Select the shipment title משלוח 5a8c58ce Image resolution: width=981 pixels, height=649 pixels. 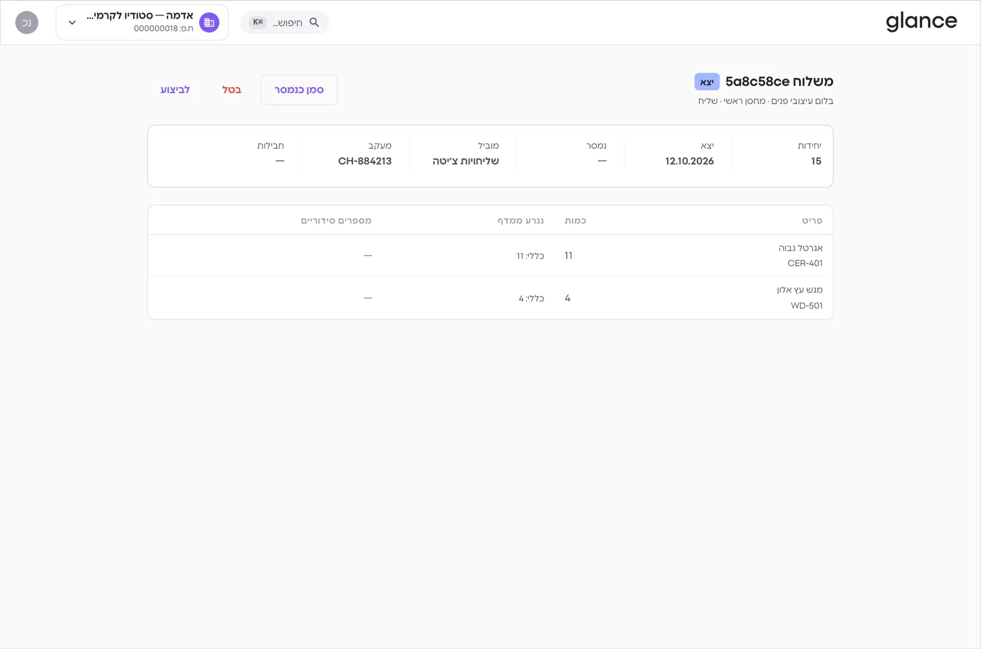click(779, 82)
